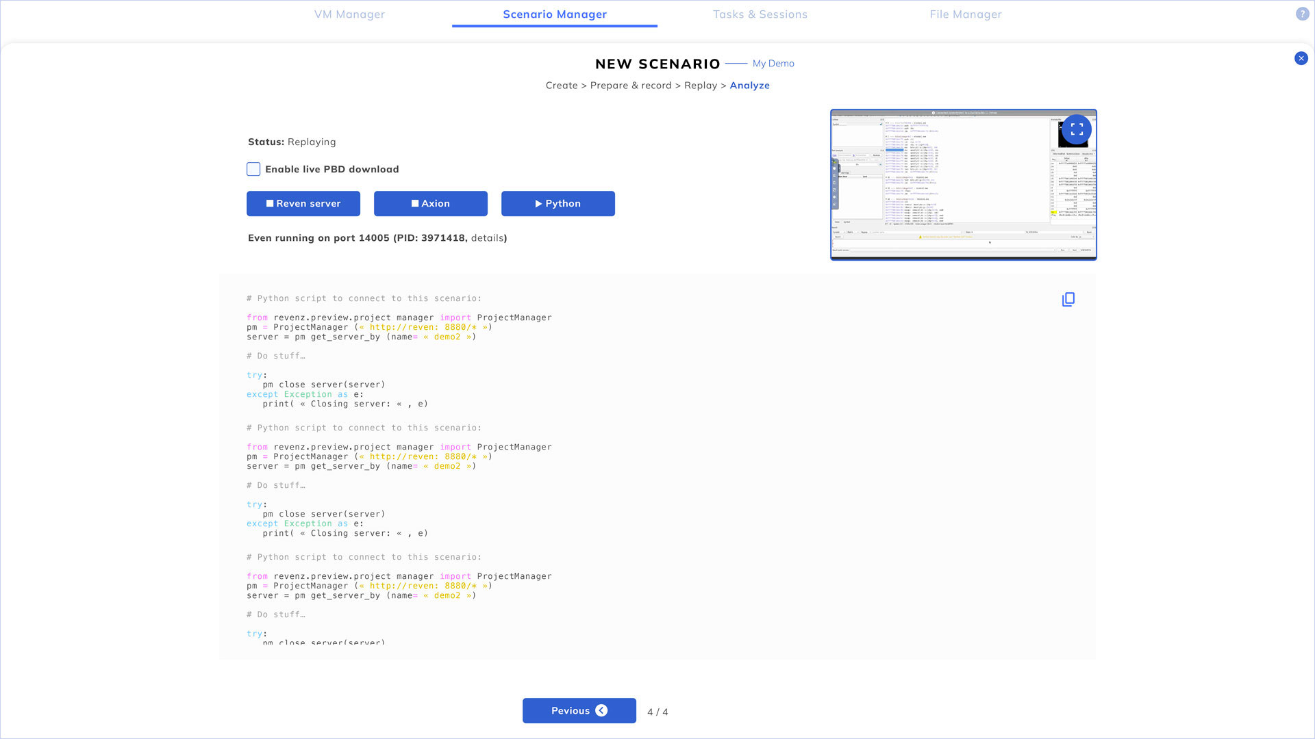Stop the Reven server
This screenshot has height=739, width=1315.
(x=303, y=203)
